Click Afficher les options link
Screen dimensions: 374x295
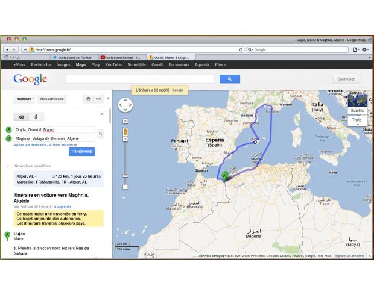pyautogui.click(x=63, y=145)
